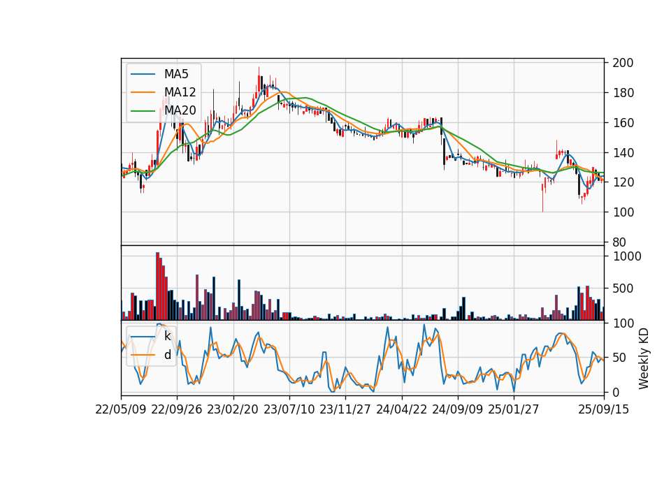This screenshot has width=671, height=482.
Task: Click the 120 price axis label
Action: coord(623,182)
